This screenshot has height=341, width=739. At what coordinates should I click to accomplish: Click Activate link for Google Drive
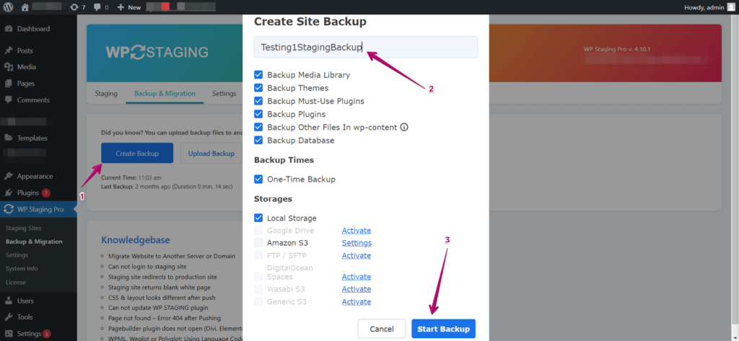pos(357,231)
